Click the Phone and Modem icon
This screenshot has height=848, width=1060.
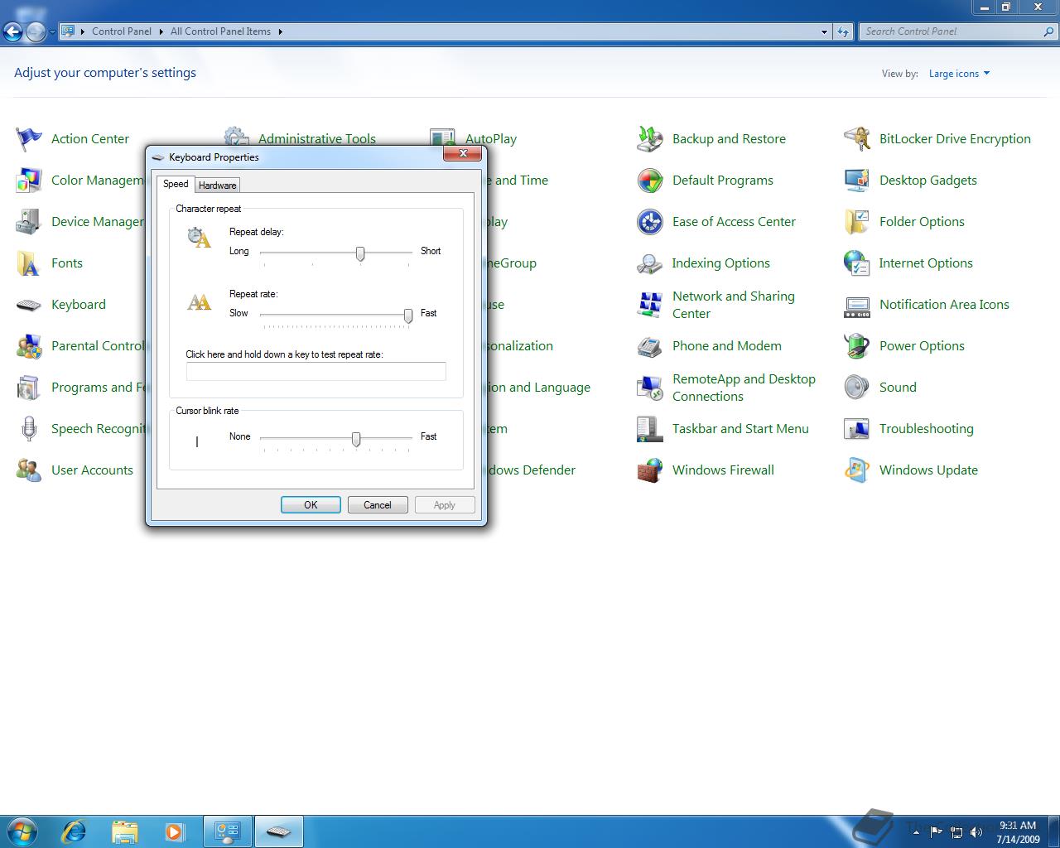coord(650,346)
